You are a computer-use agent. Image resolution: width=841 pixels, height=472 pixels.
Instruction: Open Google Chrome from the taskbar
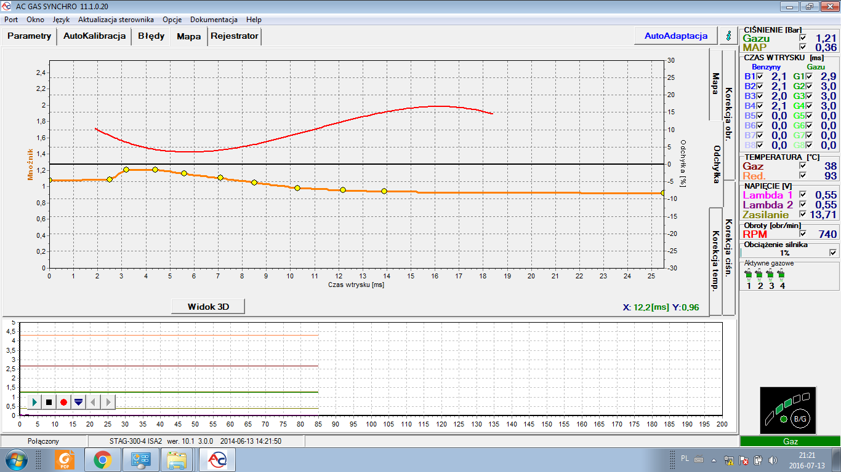102,459
